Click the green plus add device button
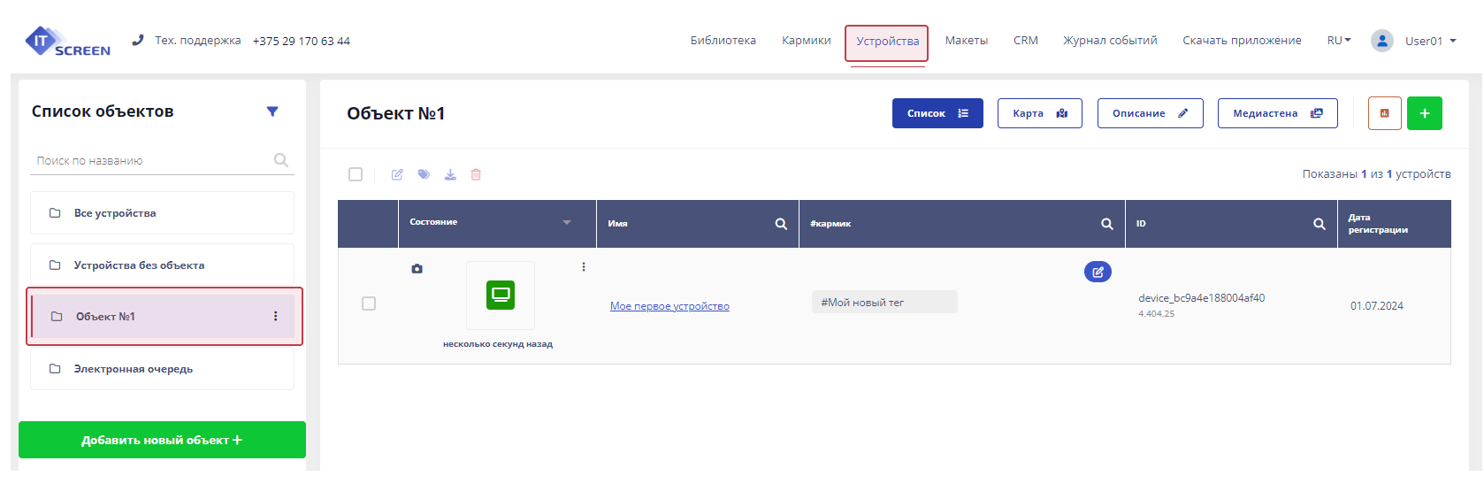Viewport: 1484px width, 484px height. point(1424,113)
